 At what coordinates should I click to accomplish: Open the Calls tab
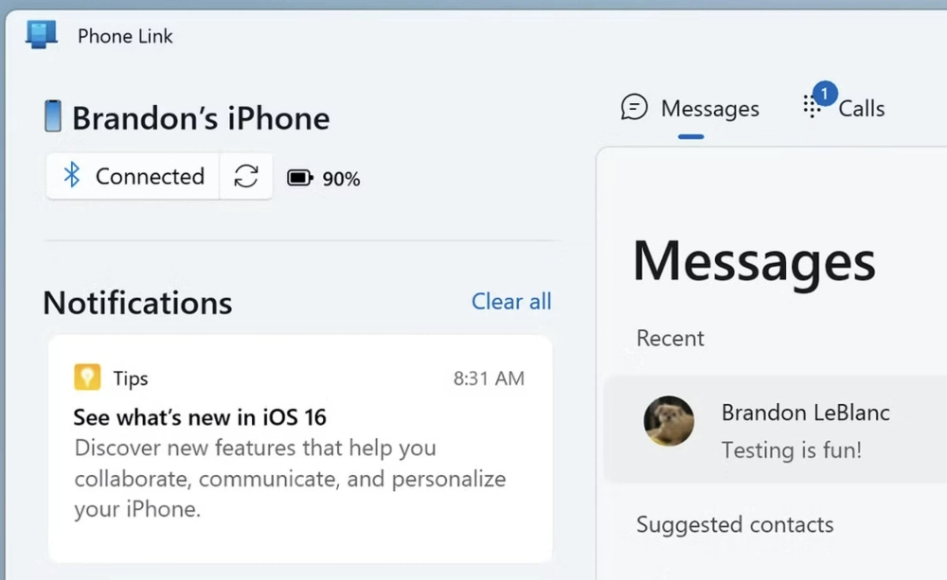tap(860, 109)
